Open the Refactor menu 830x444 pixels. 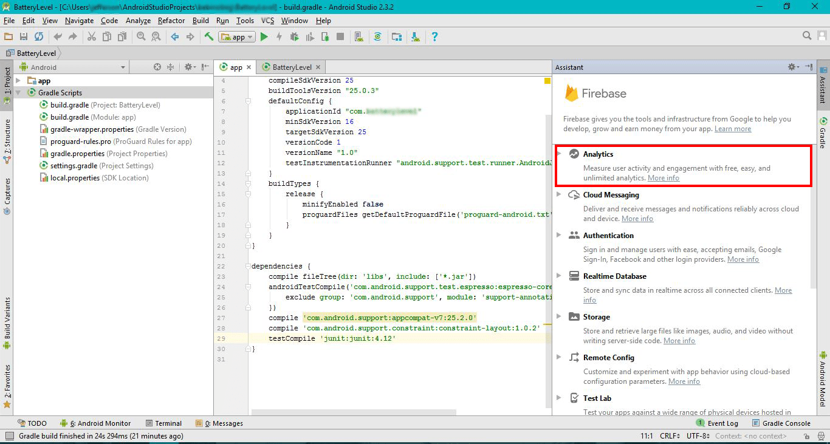tap(171, 21)
